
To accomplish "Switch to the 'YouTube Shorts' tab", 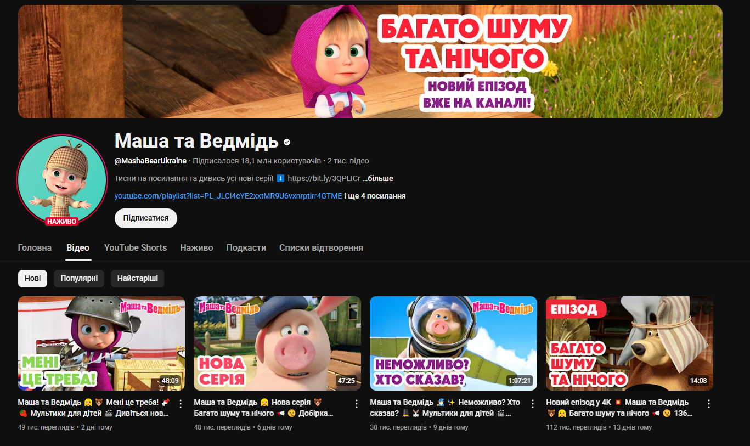I will click(136, 247).
